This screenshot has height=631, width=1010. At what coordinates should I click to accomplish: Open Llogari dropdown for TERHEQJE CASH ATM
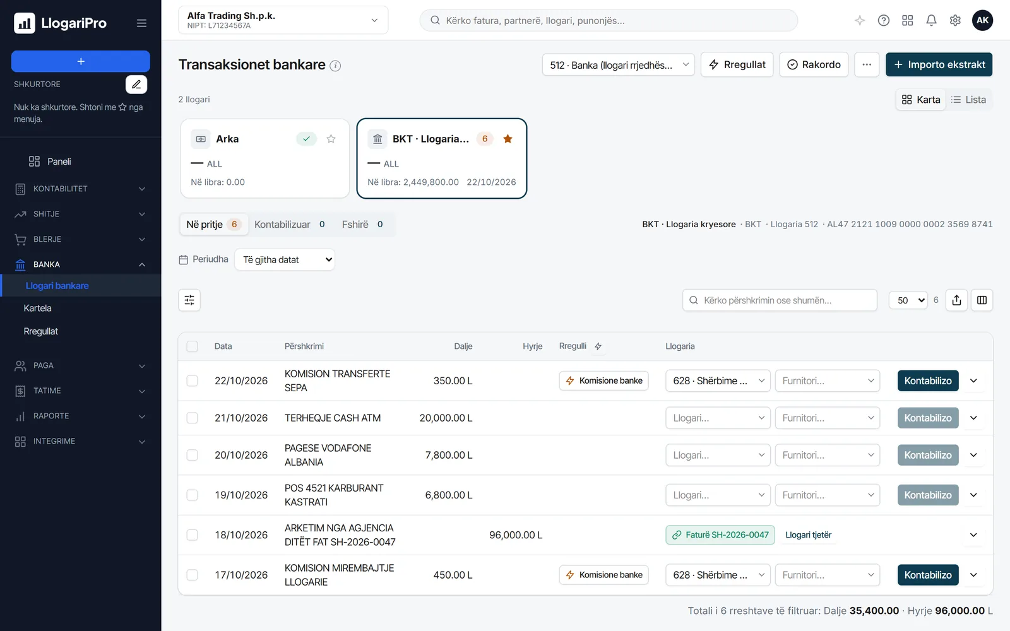click(718, 418)
